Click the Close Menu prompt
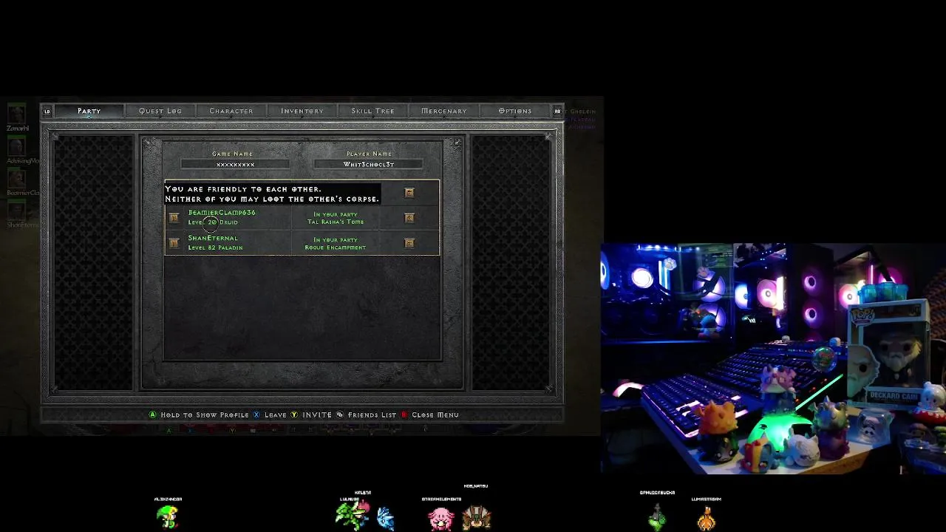Viewport: 946px width, 532px height. pyautogui.click(x=429, y=415)
